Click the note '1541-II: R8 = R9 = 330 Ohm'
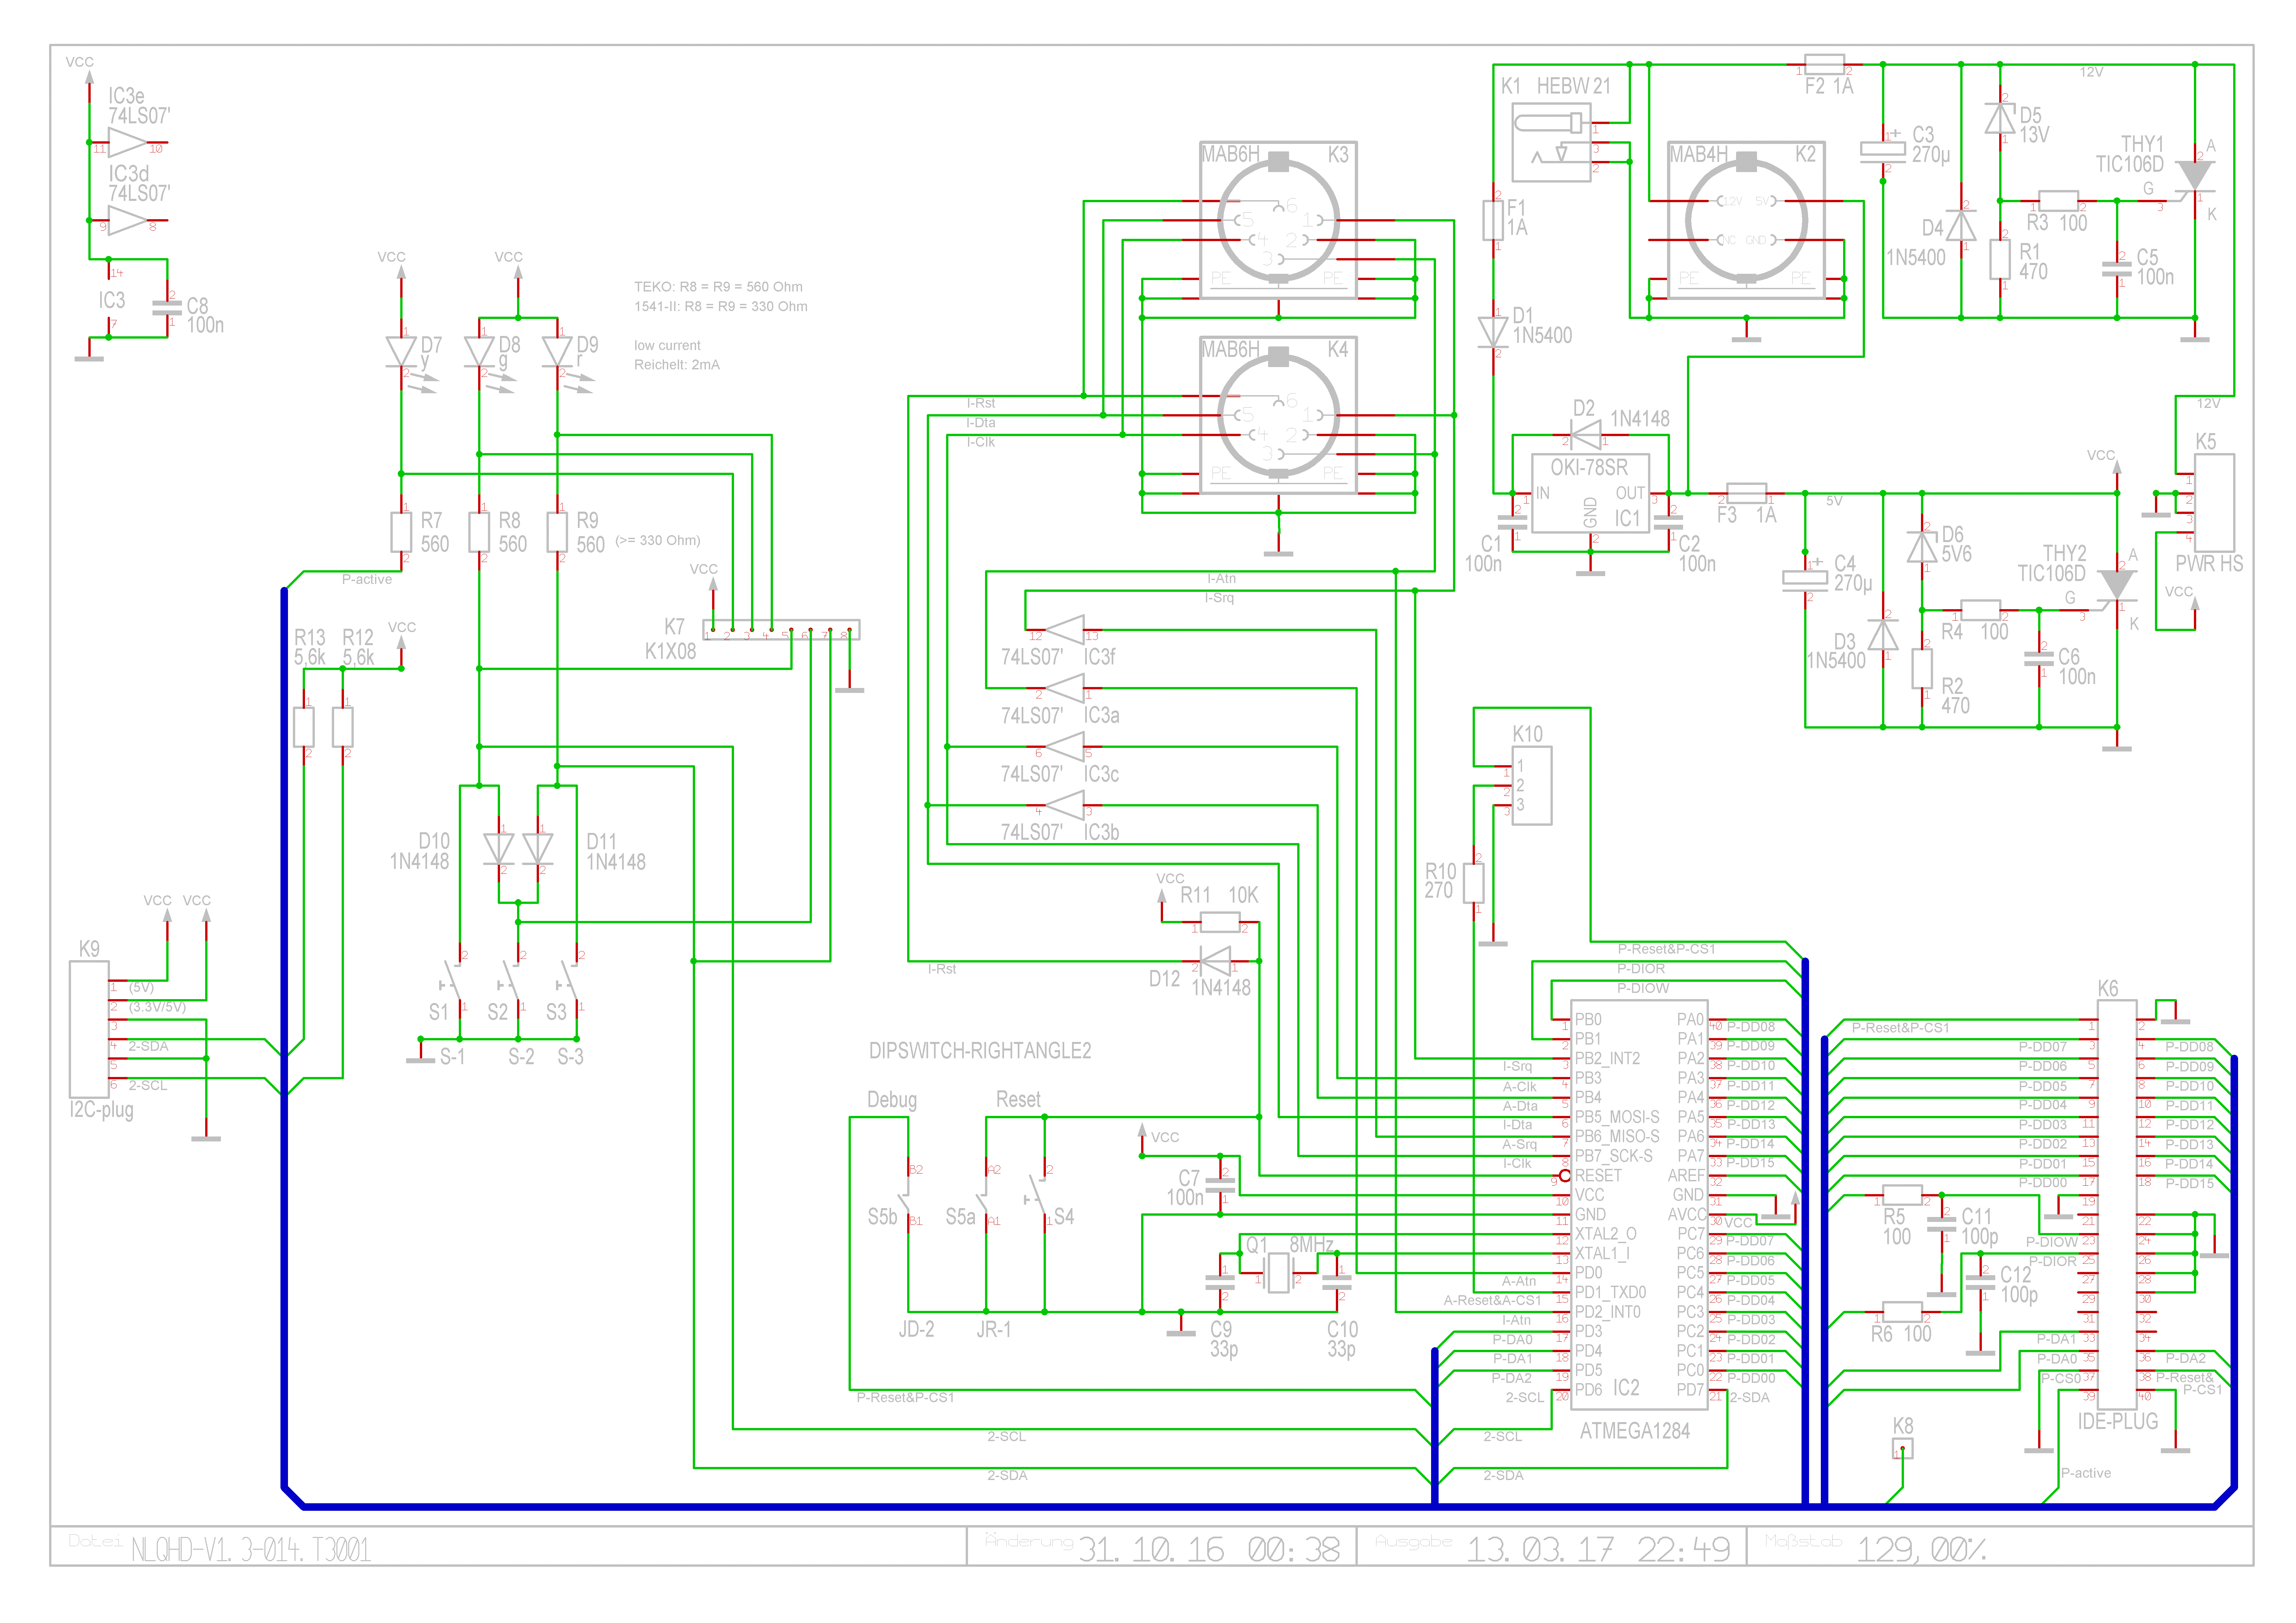The width and height of the screenshot is (2296, 1623). coord(721,307)
